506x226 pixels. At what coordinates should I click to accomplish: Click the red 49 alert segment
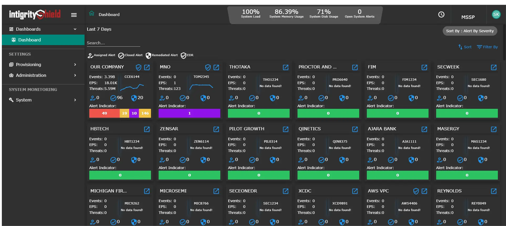pos(105,113)
